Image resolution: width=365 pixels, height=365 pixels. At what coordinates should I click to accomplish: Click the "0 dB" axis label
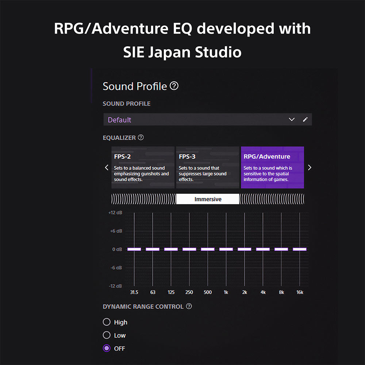[x=117, y=249]
